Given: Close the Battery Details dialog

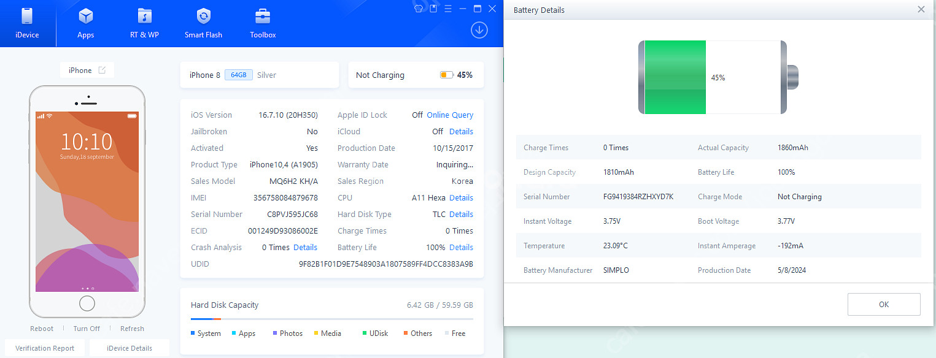Looking at the screenshot, I should pyautogui.click(x=921, y=9).
